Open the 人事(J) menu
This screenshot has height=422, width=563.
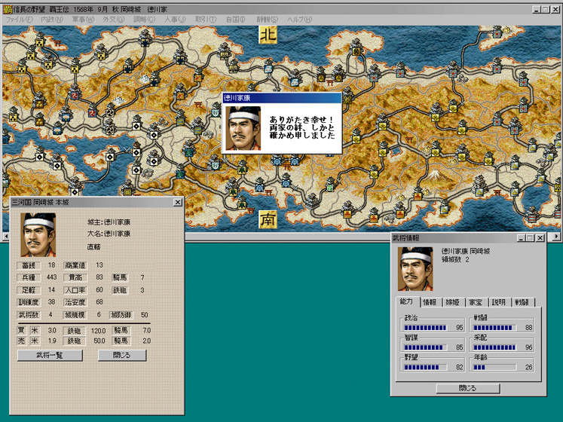[175, 20]
